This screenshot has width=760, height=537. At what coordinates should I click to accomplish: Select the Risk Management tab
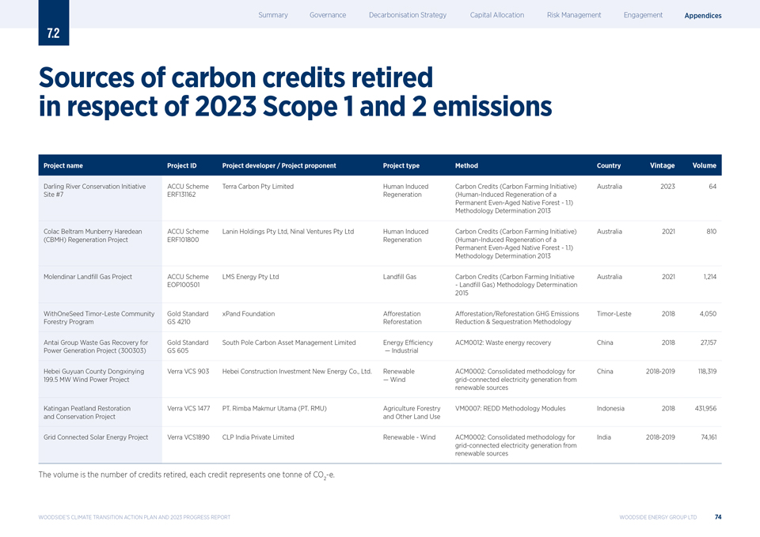pyautogui.click(x=574, y=15)
